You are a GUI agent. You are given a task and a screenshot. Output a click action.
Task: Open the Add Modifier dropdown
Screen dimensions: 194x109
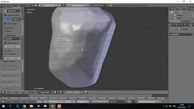point(181,35)
